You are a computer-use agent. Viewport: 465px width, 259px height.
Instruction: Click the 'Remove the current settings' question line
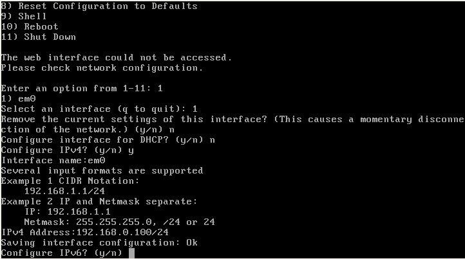(x=232, y=119)
